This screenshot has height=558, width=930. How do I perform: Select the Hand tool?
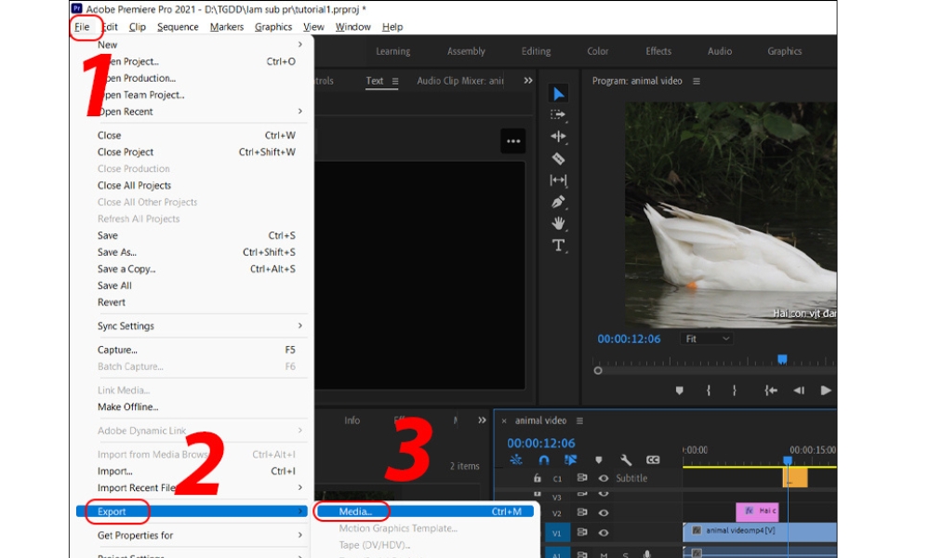pyautogui.click(x=558, y=223)
